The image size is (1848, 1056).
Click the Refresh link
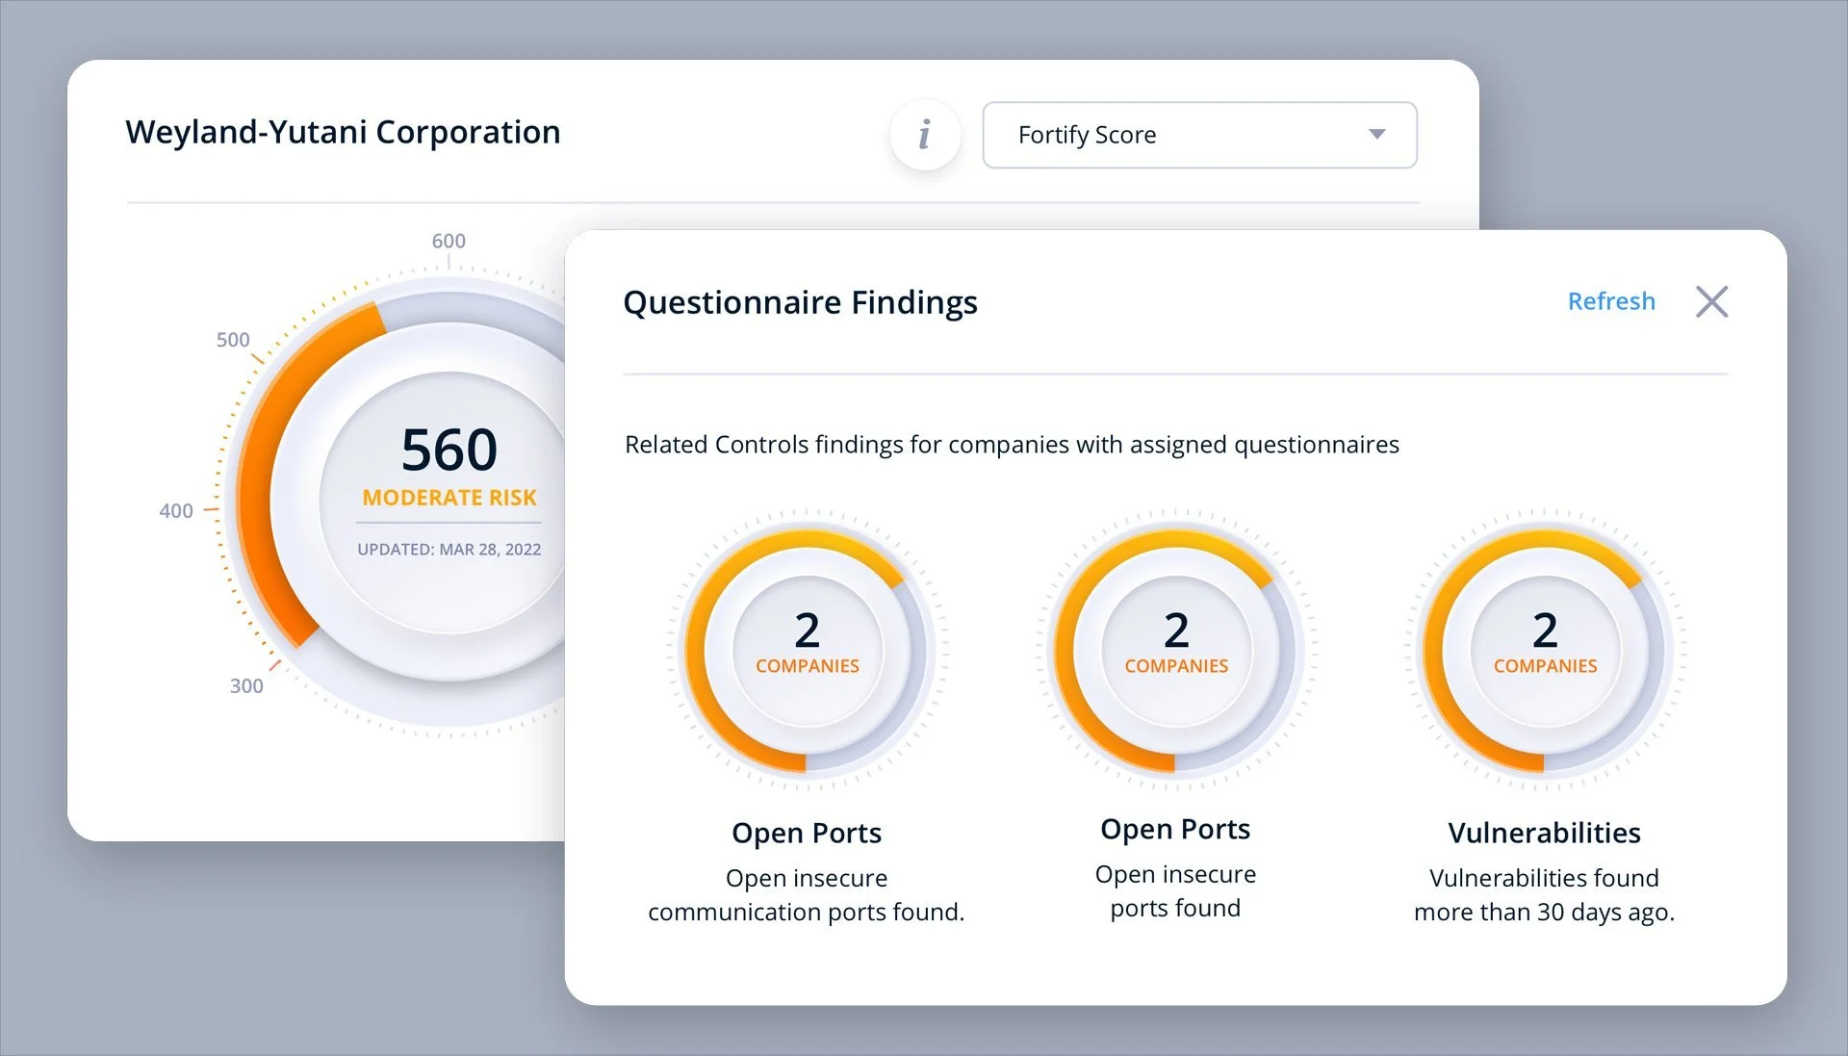point(1610,301)
